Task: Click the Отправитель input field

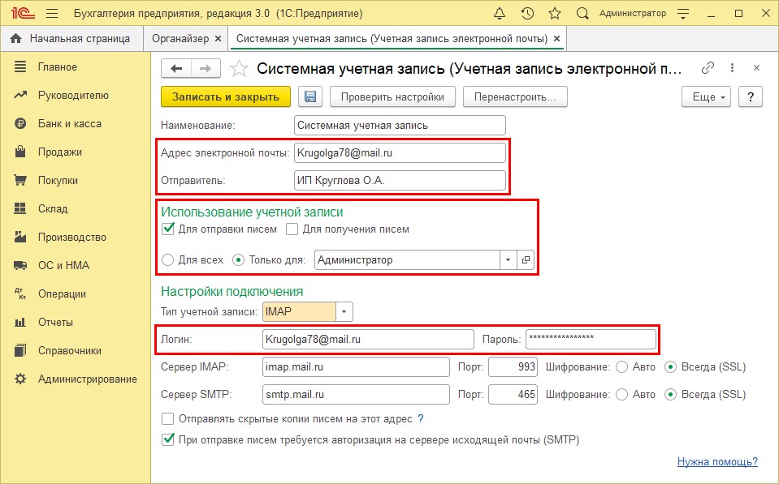Action: click(400, 181)
